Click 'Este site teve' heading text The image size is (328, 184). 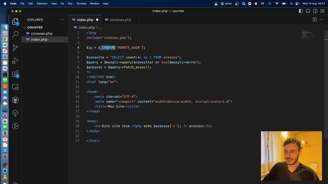click(x=116, y=126)
